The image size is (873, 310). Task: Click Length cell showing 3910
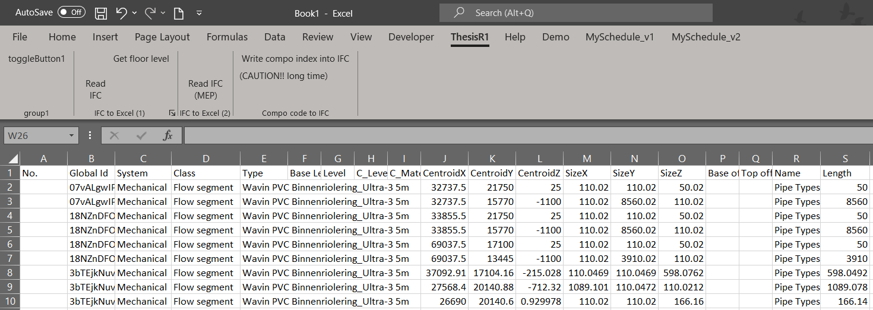(844, 259)
